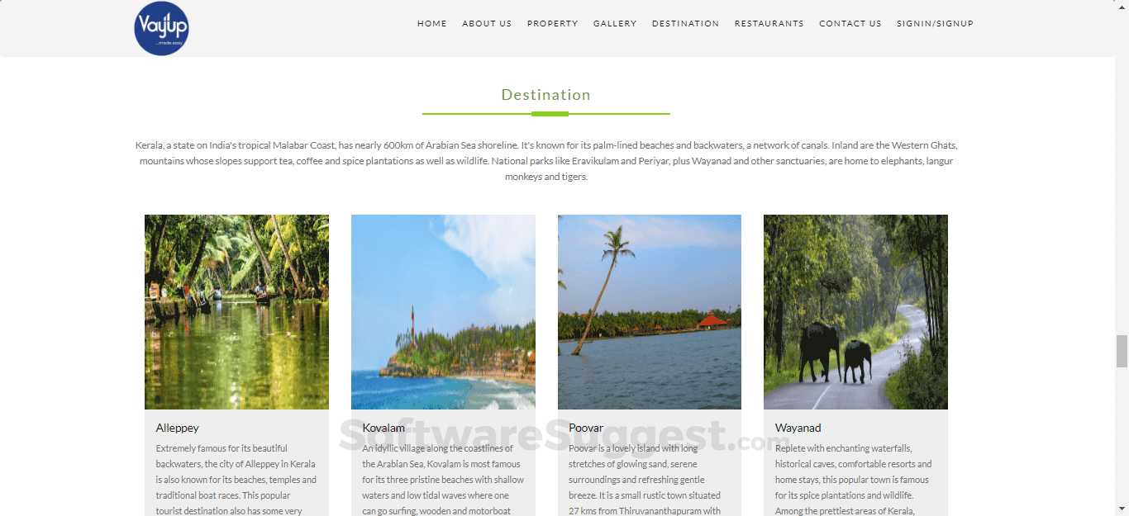Open the Wayanad card title
This screenshot has width=1129, height=516.
pyautogui.click(x=798, y=428)
